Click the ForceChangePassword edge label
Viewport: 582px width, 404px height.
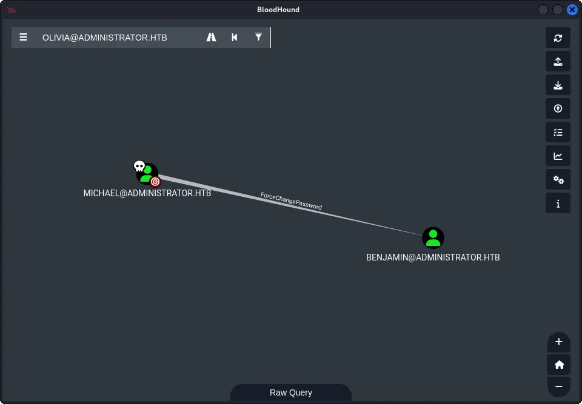click(291, 200)
